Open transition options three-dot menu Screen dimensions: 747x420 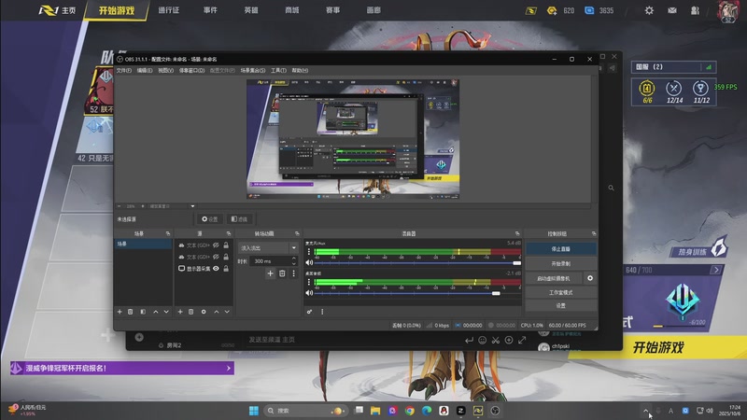pos(293,273)
